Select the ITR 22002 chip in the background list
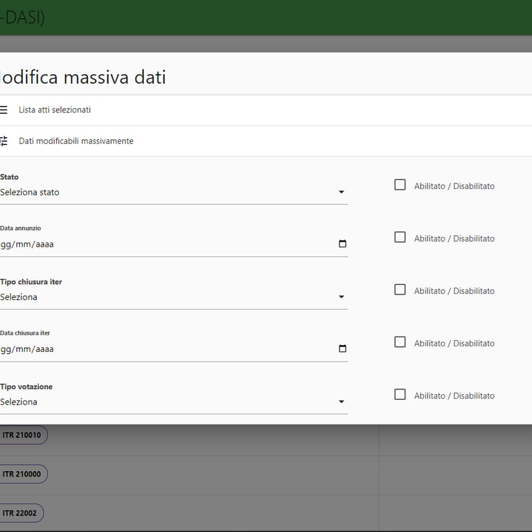 (21, 513)
